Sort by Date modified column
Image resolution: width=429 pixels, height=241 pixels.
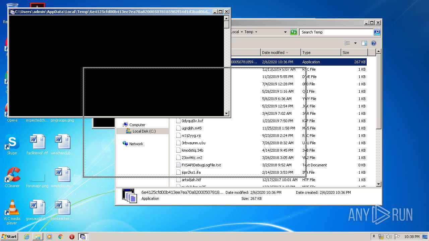click(x=281, y=53)
